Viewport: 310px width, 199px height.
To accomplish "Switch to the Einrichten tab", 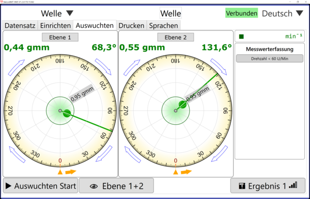I will point(55,25).
